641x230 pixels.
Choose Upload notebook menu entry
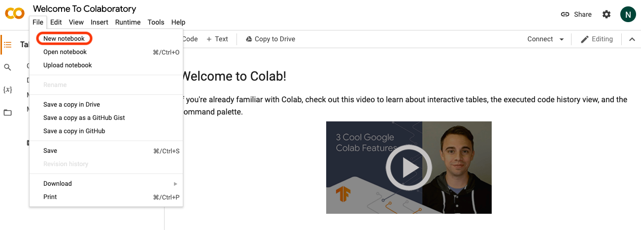(67, 65)
